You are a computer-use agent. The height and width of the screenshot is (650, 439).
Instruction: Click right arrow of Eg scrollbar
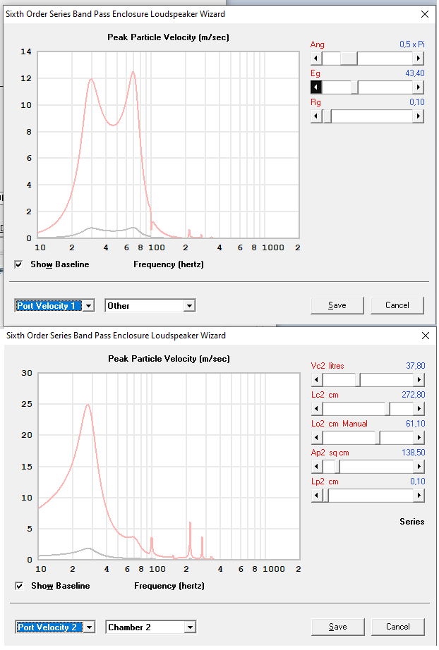pyautogui.click(x=419, y=87)
